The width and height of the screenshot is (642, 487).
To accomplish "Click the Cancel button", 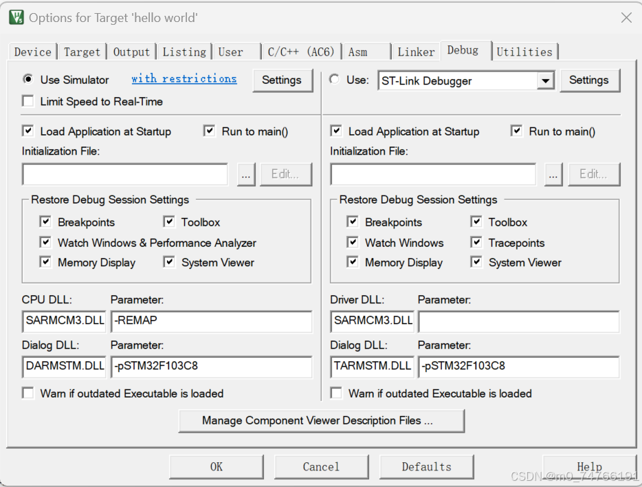I will [x=322, y=467].
